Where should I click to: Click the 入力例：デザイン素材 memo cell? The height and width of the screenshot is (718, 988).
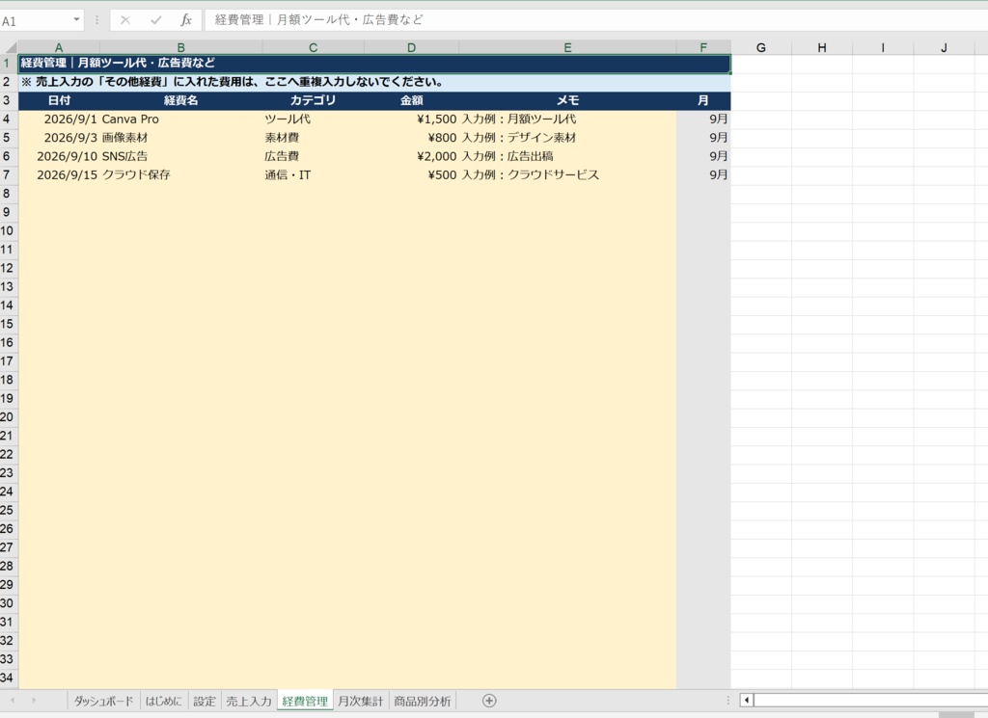click(x=567, y=138)
